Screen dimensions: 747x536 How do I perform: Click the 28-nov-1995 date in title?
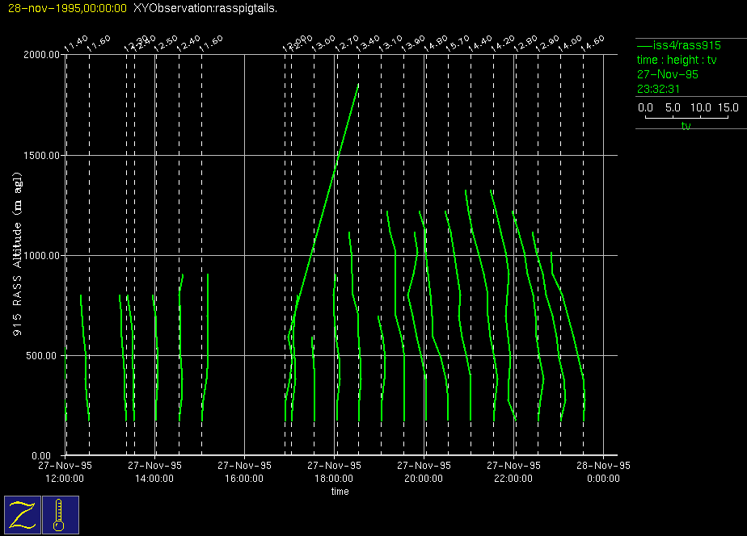point(66,8)
